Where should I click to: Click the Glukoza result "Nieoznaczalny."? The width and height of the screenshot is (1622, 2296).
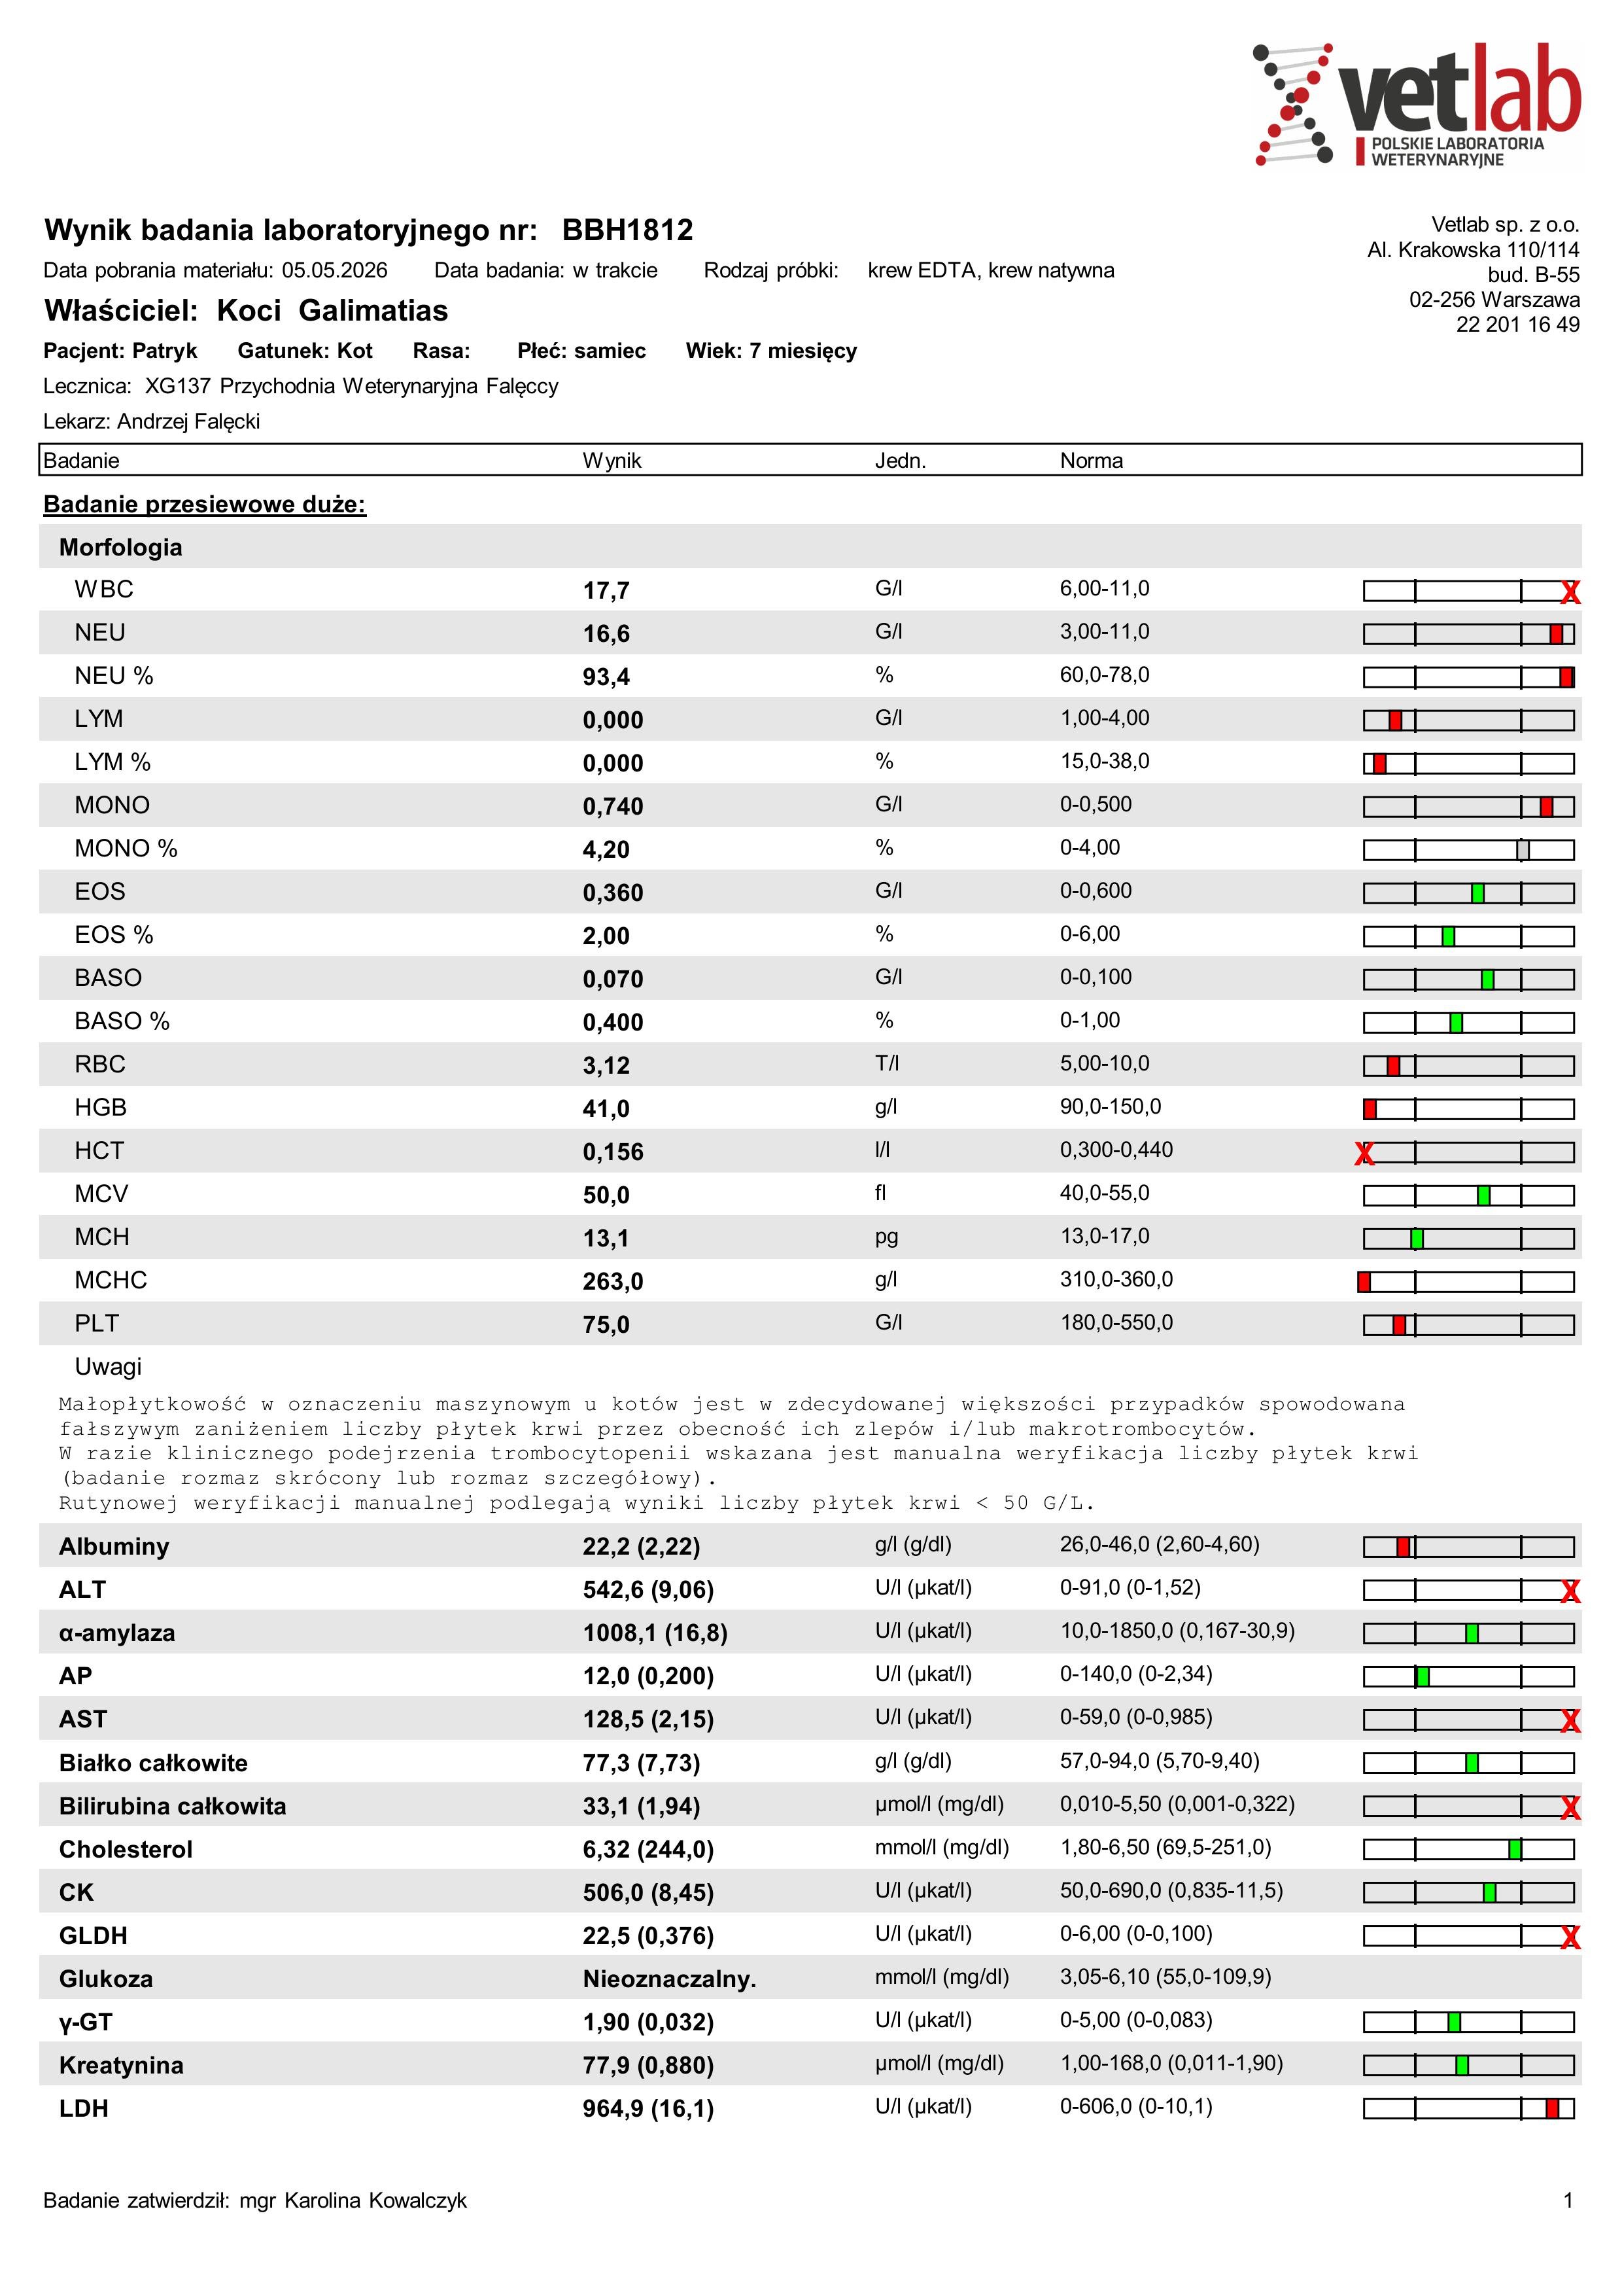click(670, 1979)
